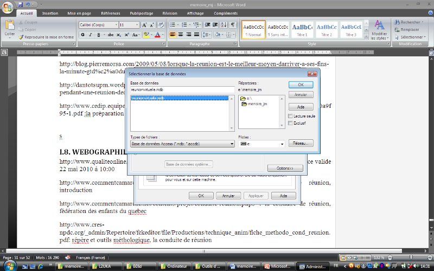The height and width of the screenshot is (271, 434).
Task: Expand Paragraphe group dialog launcher
Action: tap(235, 44)
